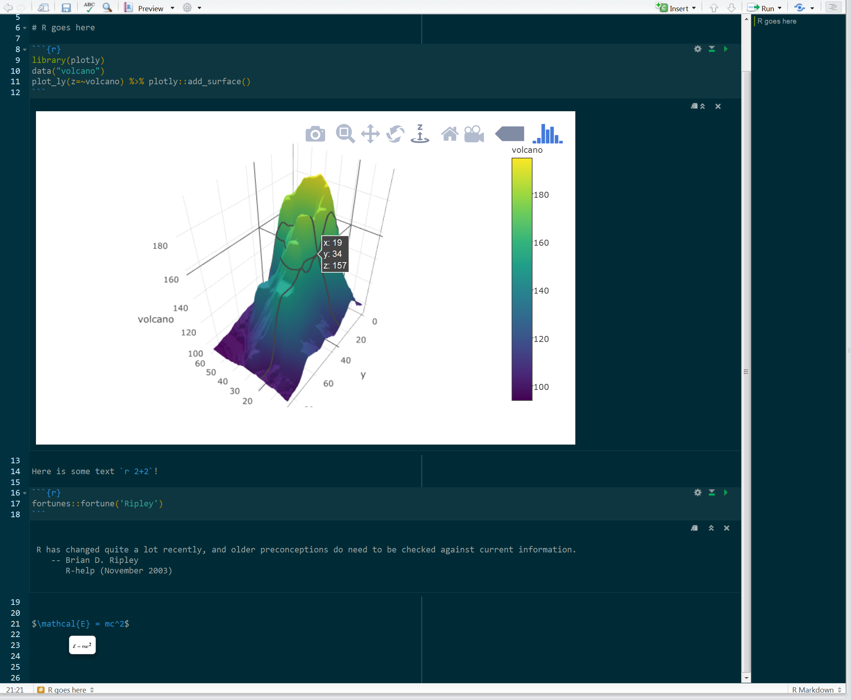This screenshot has width=851, height=700.
Task: Open the Run options dropdown arrow
Action: 779,8
